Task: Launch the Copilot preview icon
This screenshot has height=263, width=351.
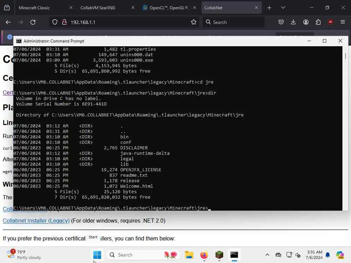Action: point(340,255)
